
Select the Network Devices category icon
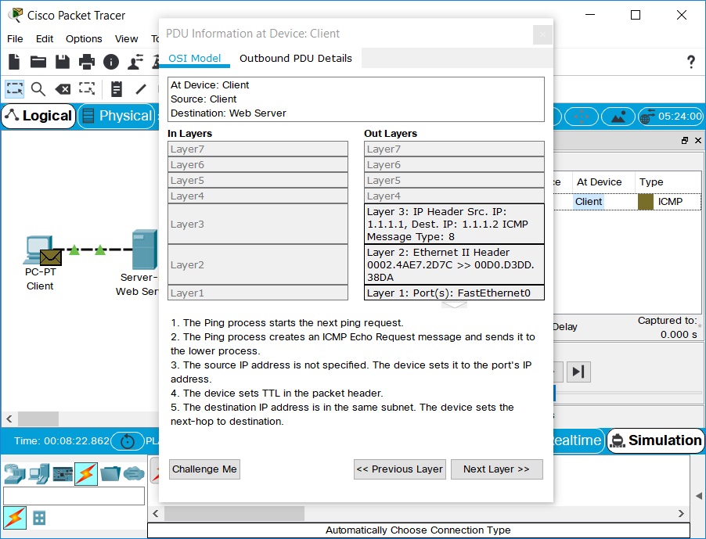(x=15, y=473)
